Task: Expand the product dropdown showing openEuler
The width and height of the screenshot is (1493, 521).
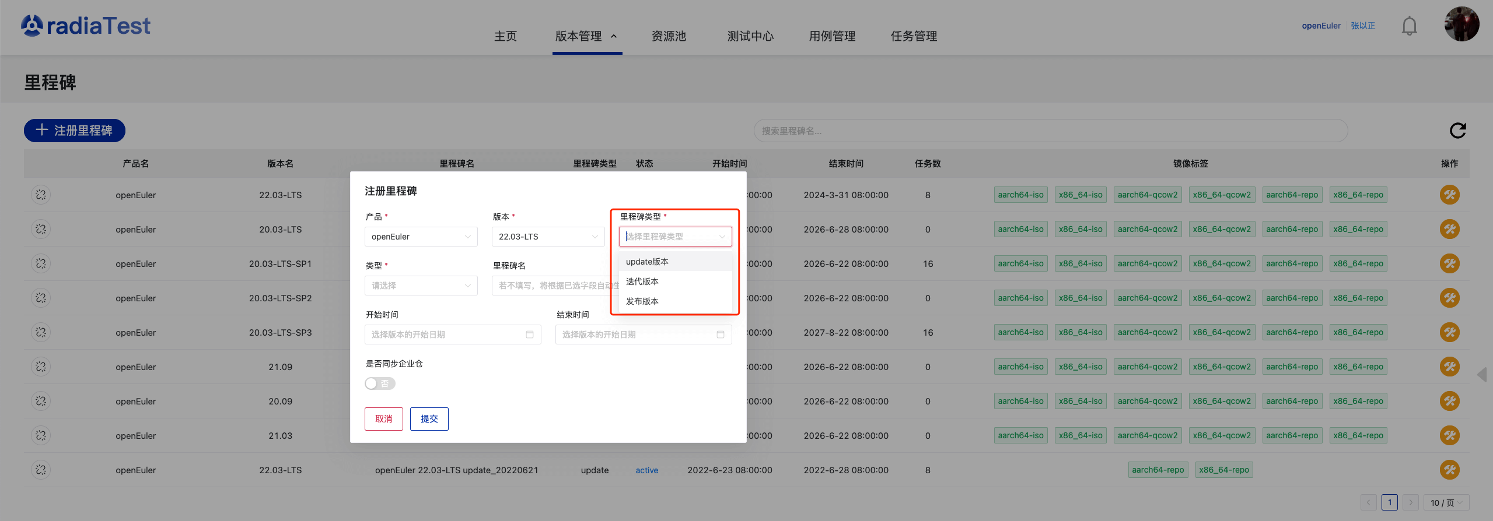Action: click(x=421, y=237)
